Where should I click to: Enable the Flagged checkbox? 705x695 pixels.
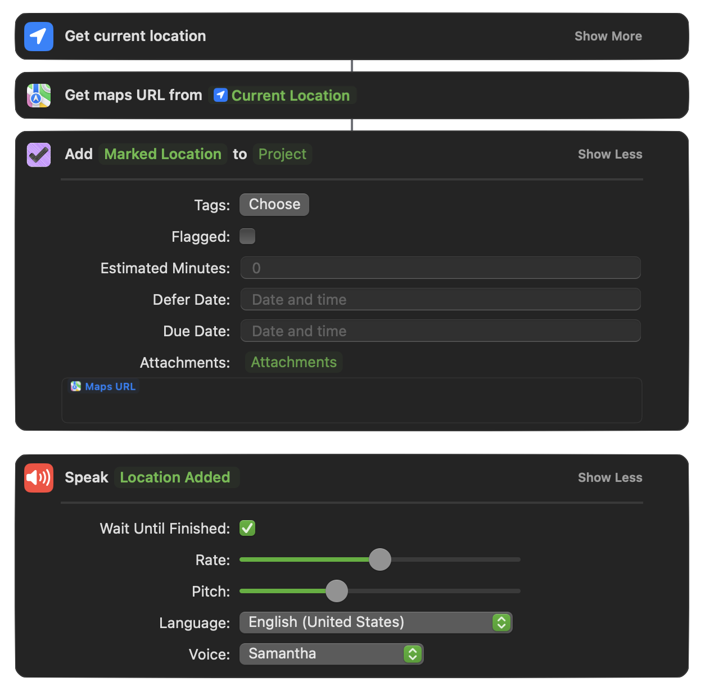click(x=247, y=236)
